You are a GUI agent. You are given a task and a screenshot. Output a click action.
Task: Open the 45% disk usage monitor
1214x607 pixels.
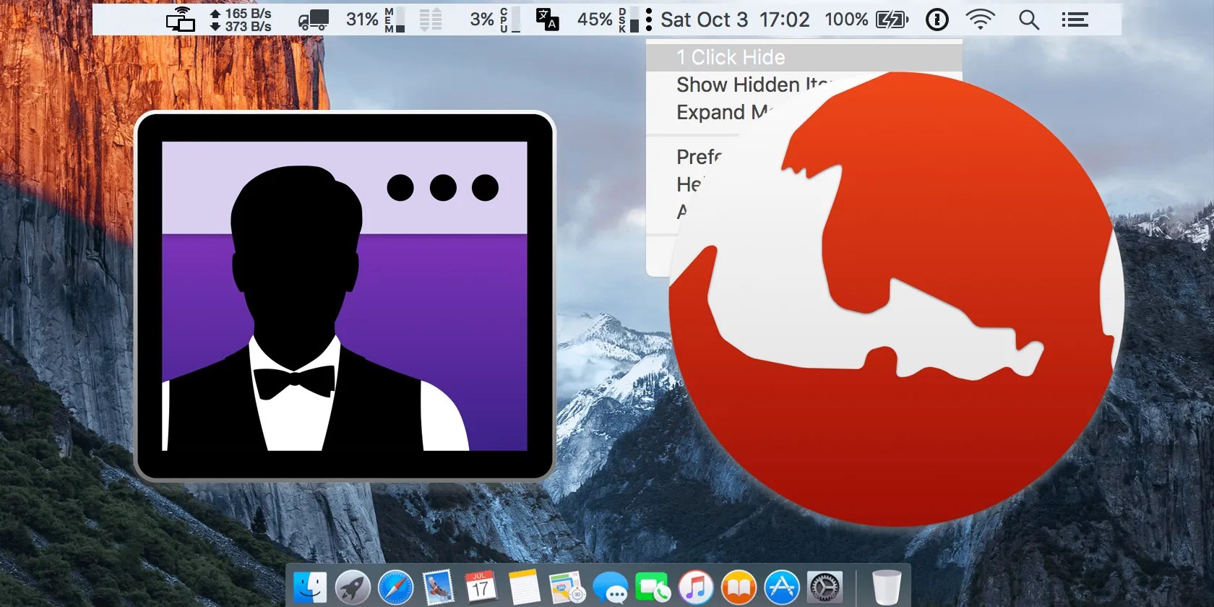pyautogui.click(x=608, y=20)
